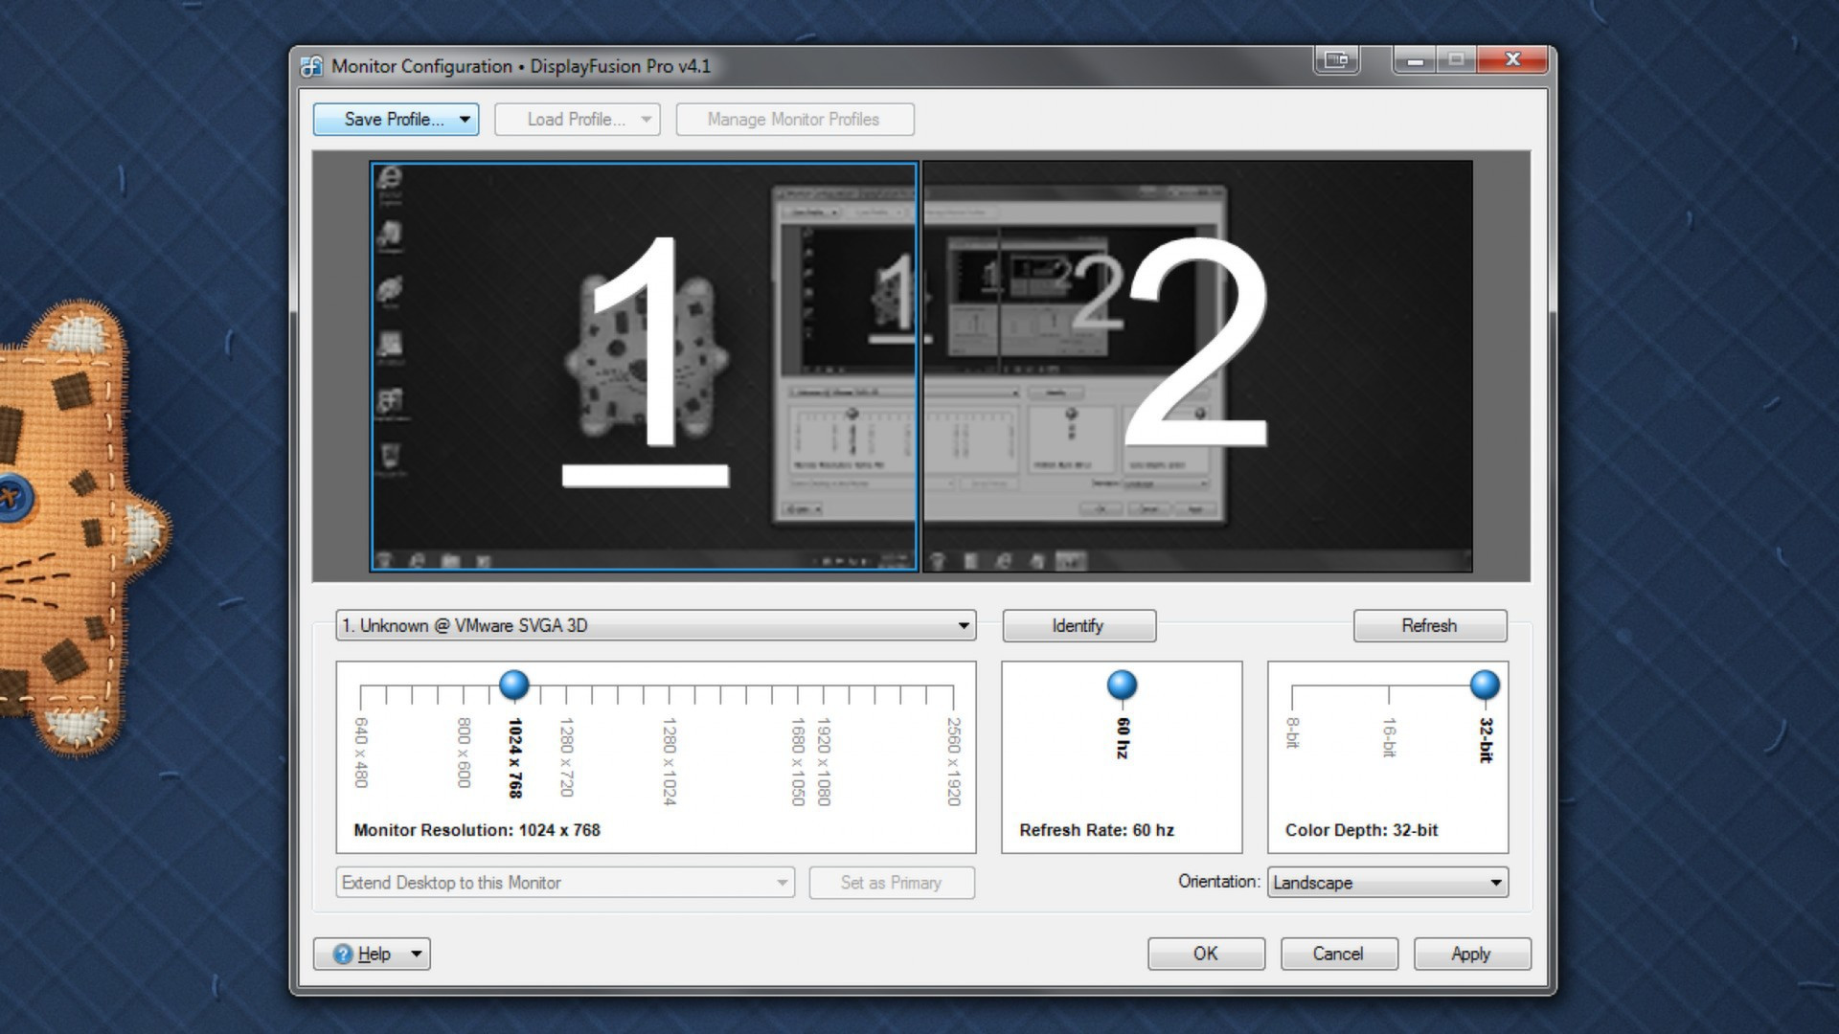Click the monitor configuration icon near window controls
1839x1034 pixels.
1335,59
